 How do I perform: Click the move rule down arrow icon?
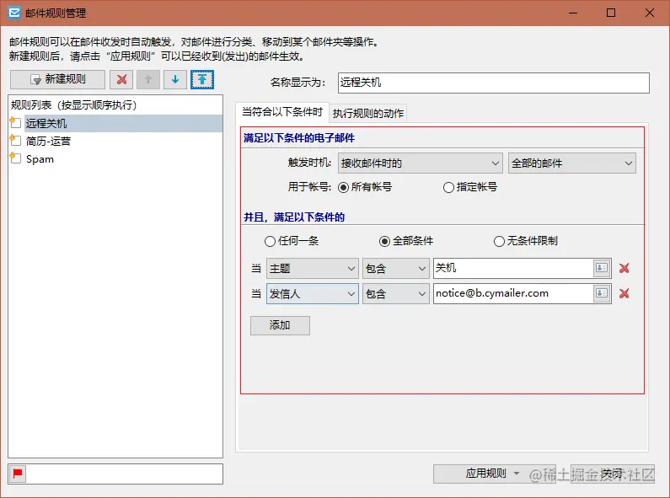pos(175,79)
